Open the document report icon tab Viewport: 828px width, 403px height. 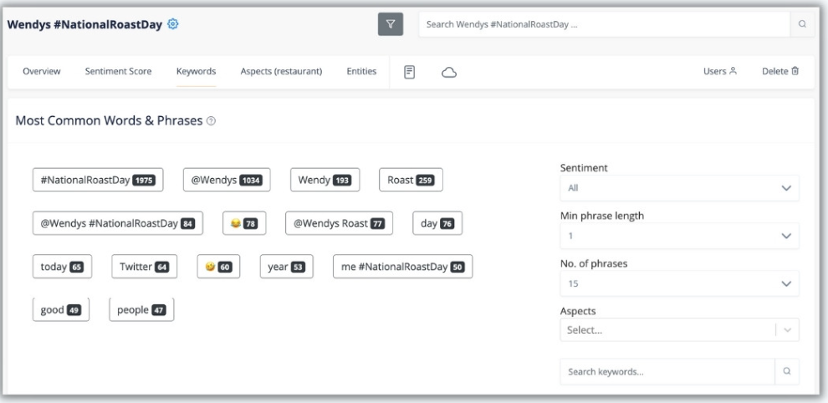click(x=410, y=71)
